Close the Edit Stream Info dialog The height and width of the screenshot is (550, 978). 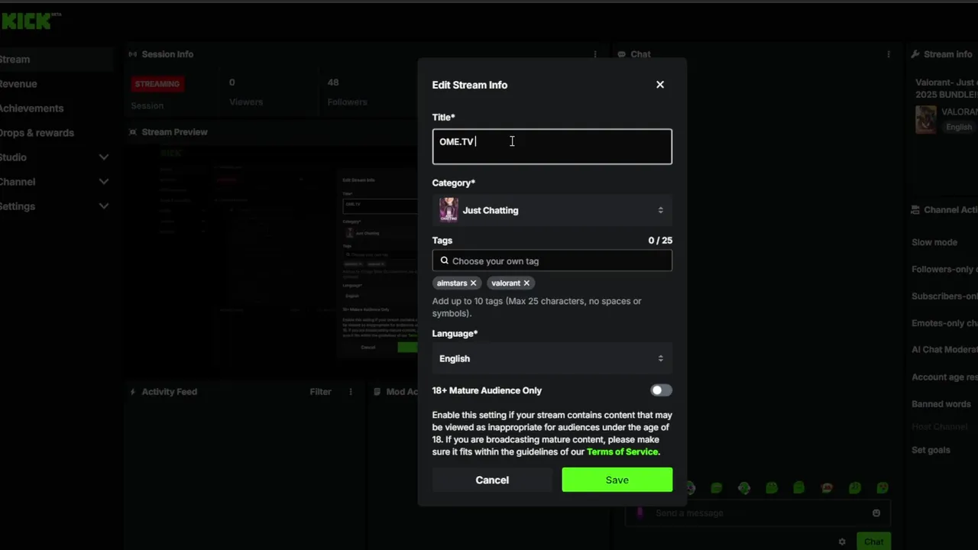(660, 85)
